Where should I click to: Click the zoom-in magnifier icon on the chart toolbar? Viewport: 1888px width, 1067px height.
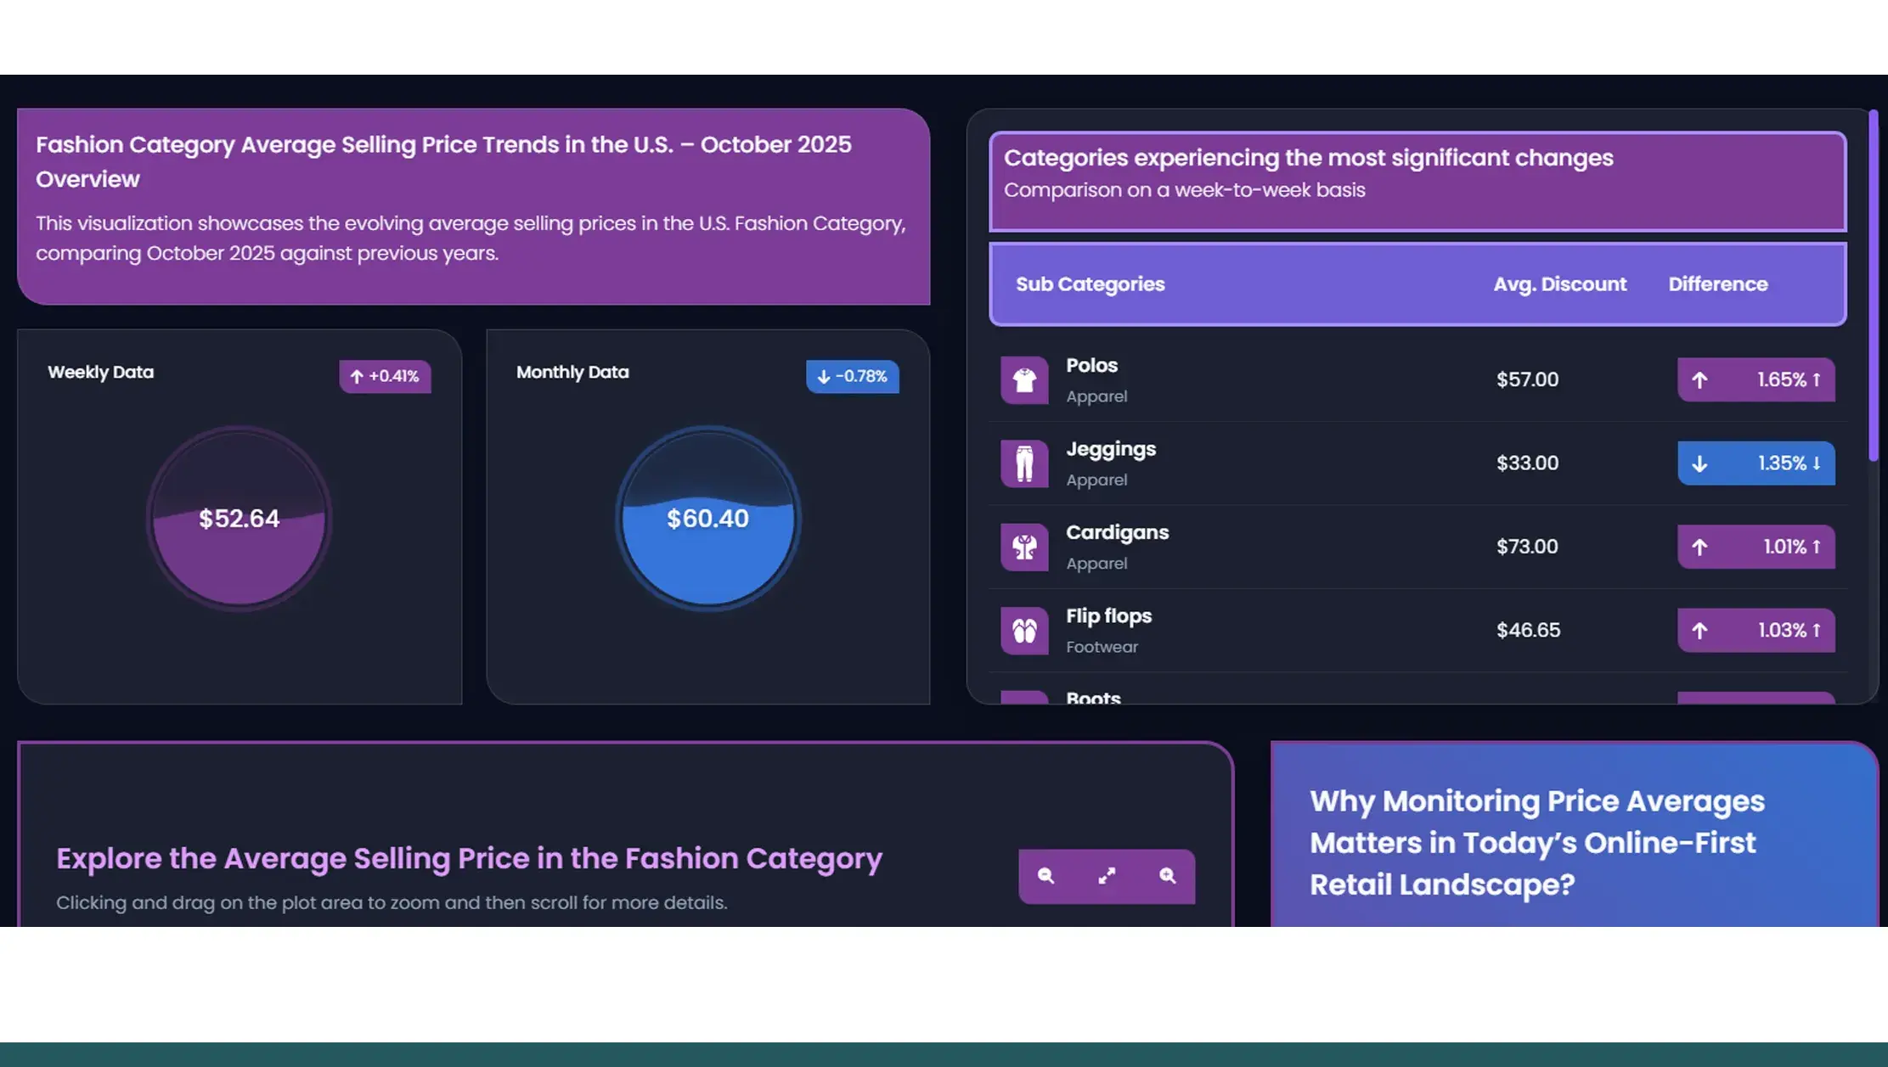tap(1167, 875)
